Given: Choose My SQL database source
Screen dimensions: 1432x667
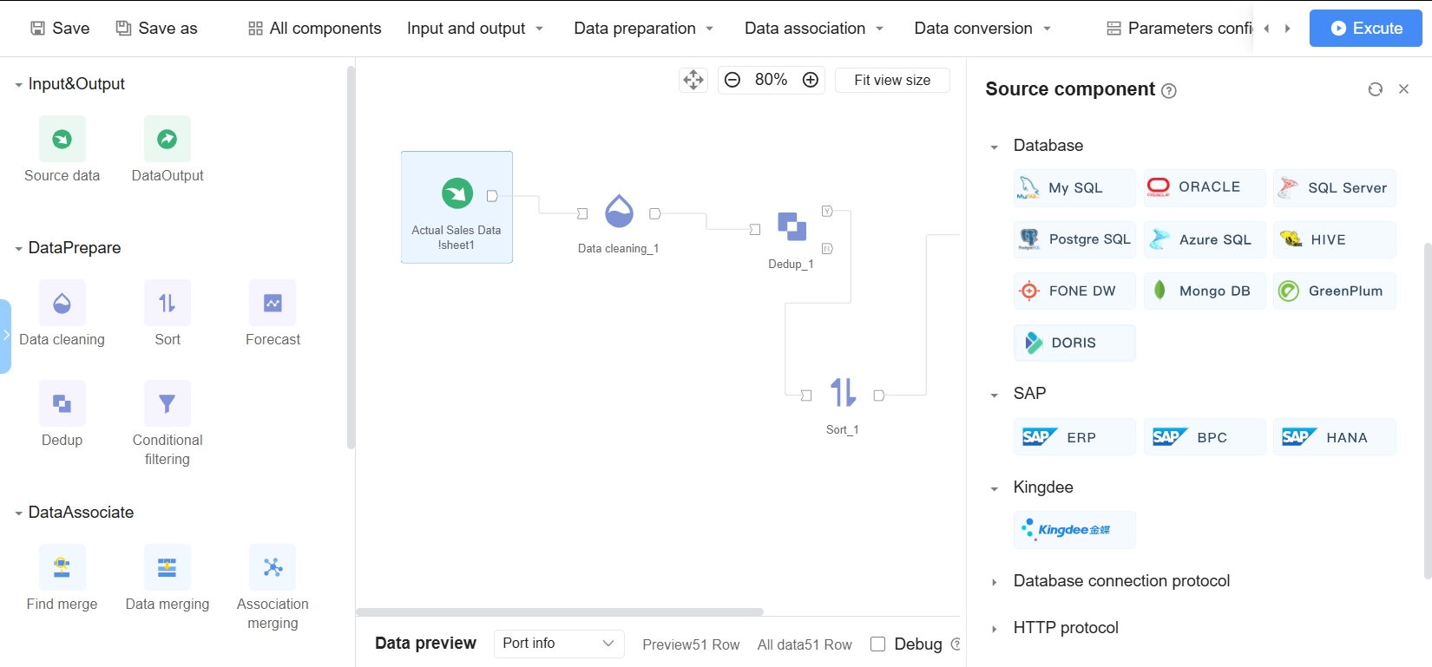Looking at the screenshot, I should (1074, 188).
